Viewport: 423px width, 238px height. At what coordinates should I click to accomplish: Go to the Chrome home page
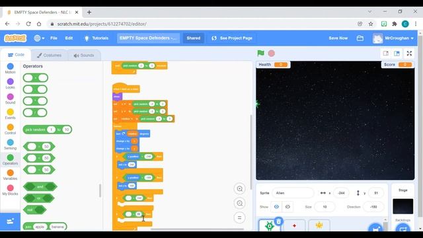tap(39, 24)
